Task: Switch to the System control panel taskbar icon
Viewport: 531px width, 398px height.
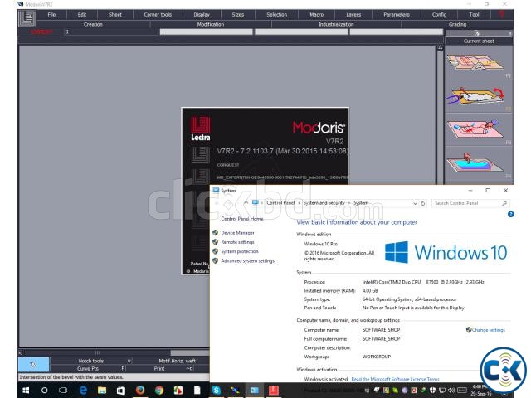Action: pyautogui.click(x=255, y=390)
